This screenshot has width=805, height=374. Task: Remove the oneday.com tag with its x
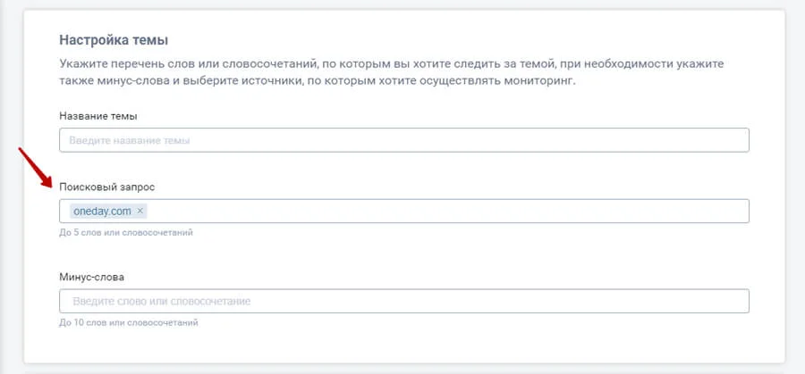(140, 212)
